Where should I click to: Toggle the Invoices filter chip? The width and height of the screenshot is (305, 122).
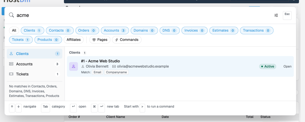pyautogui.click(x=195, y=30)
